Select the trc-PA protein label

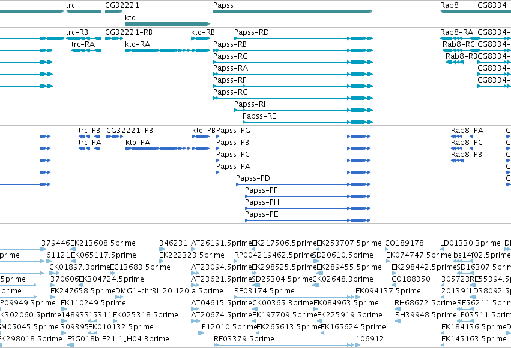tap(89, 143)
